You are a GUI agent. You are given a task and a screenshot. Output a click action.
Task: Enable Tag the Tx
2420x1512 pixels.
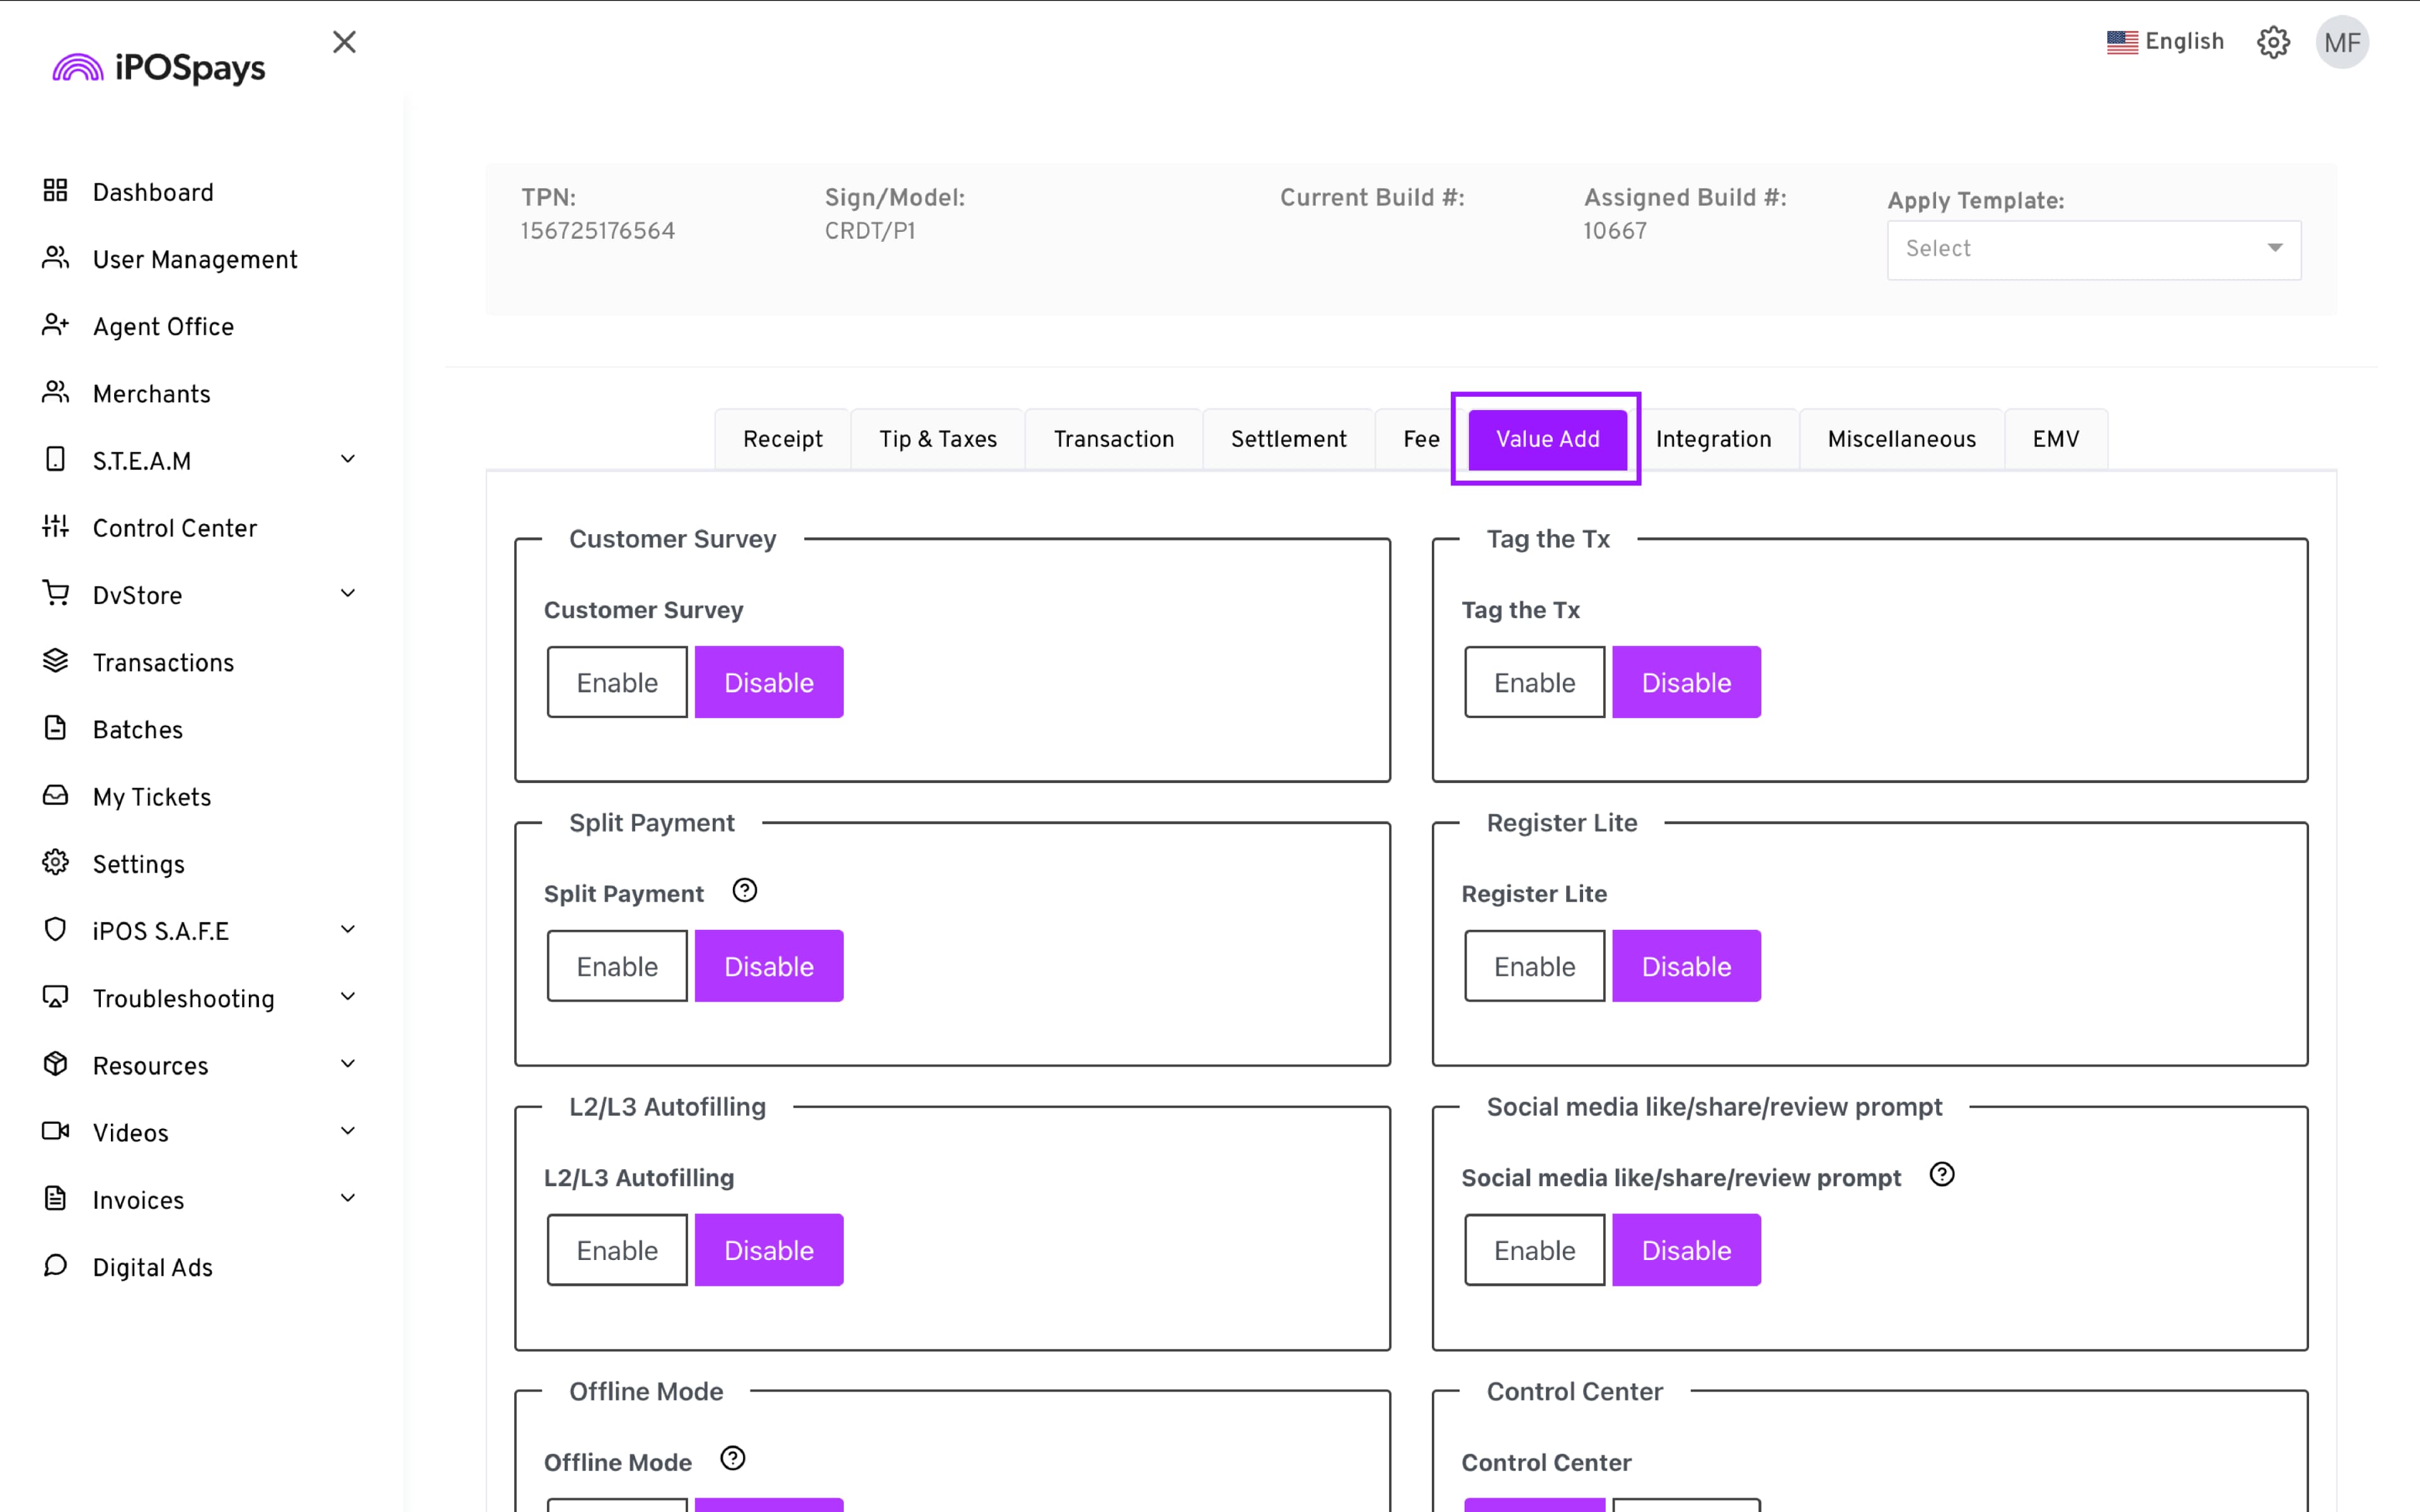tap(1533, 682)
